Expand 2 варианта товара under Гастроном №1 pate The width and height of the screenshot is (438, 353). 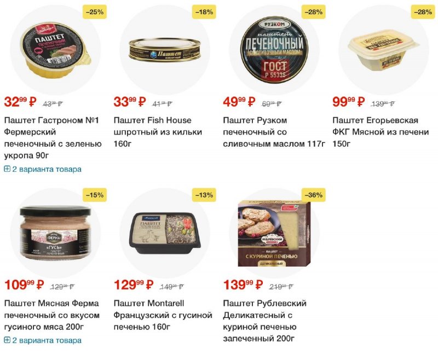pos(43,169)
